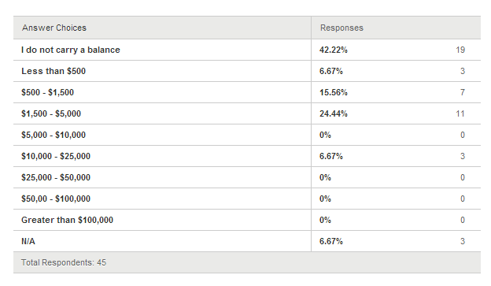Click the 42.22% response percentage
This screenshot has height=286, width=491.
(x=333, y=50)
